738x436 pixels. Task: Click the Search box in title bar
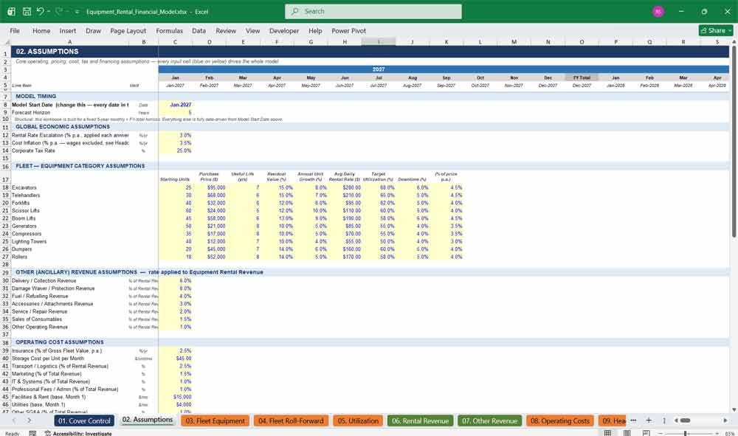click(x=373, y=11)
